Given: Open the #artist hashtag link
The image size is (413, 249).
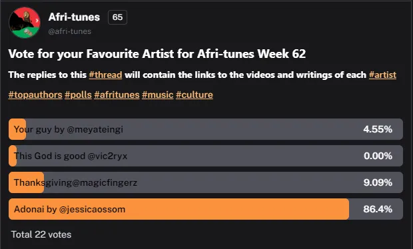Looking at the screenshot, I should (382, 75).
